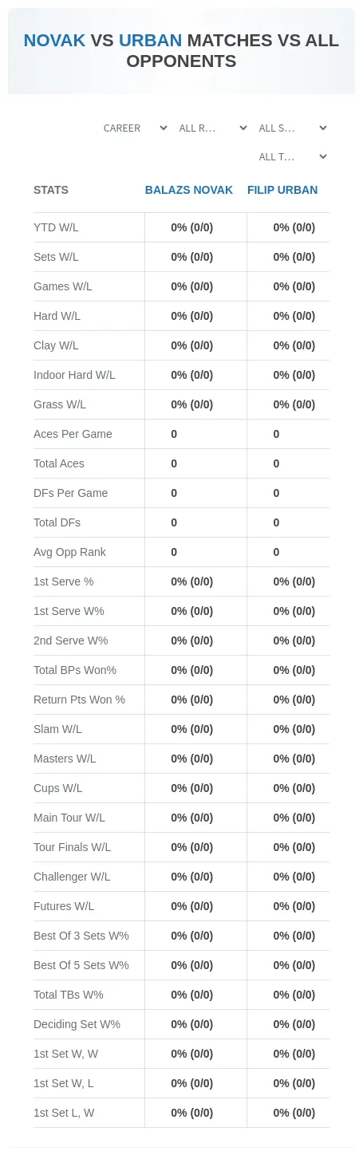Click the Deciding Set W% row label
The image size is (363, 1155).
(77, 1024)
